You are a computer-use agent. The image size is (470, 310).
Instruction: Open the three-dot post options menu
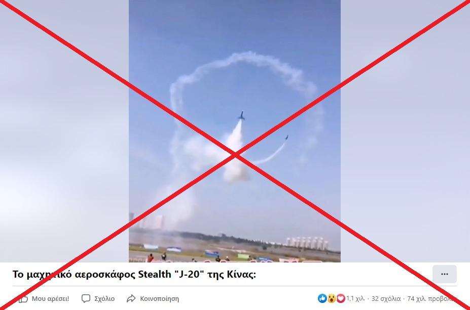pyautogui.click(x=445, y=274)
